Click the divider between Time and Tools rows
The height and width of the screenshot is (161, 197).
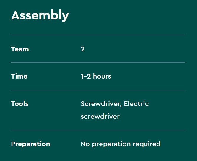98,90
